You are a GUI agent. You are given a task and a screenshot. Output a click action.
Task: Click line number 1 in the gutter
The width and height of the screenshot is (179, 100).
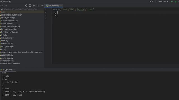point(46,9)
